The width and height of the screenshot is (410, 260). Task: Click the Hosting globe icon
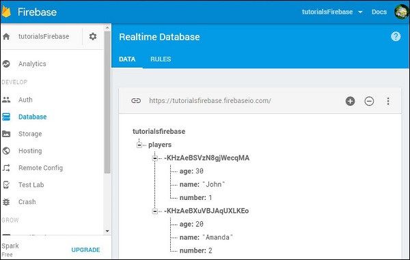(6, 151)
